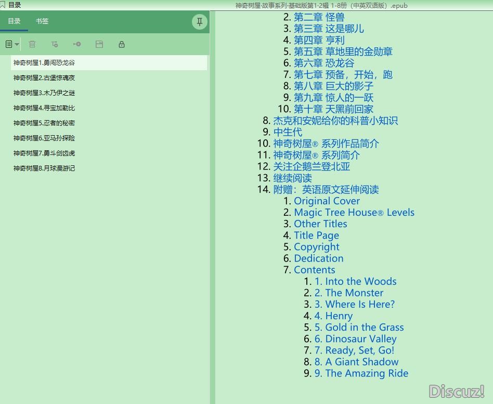493x404 pixels.
Task: Open link 5. Gold in the Grass
Action: (359, 327)
